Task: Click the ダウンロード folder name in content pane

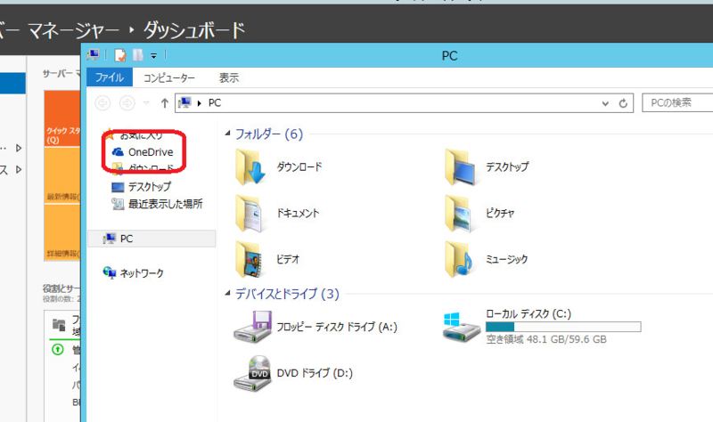Action: pyautogui.click(x=299, y=167)
